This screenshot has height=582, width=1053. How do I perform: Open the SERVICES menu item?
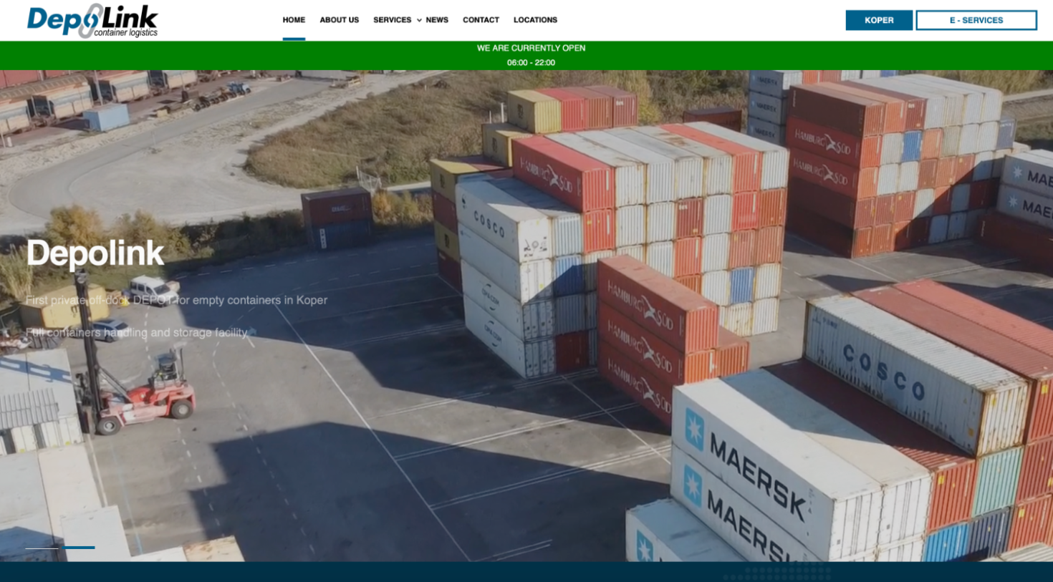(x=392, y=20)
